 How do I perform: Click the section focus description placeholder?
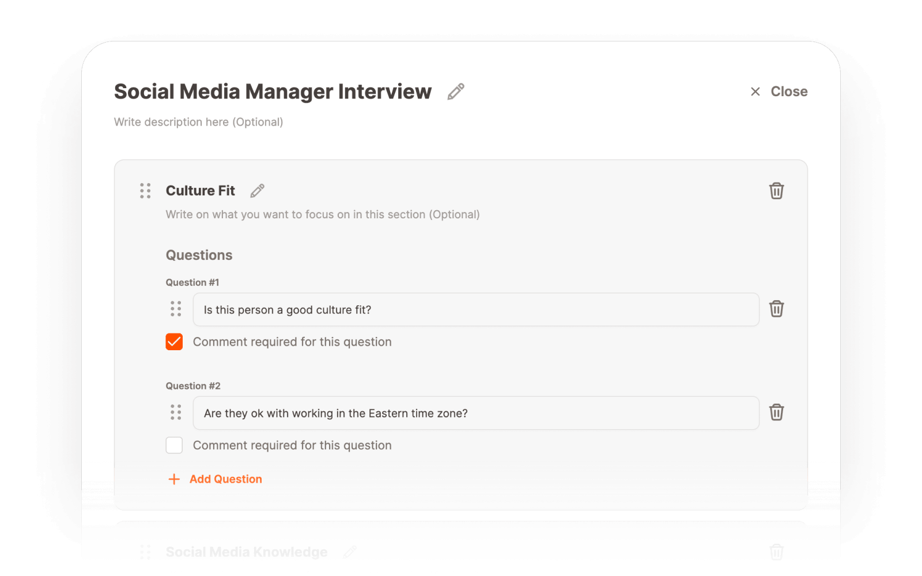[323, 214]
